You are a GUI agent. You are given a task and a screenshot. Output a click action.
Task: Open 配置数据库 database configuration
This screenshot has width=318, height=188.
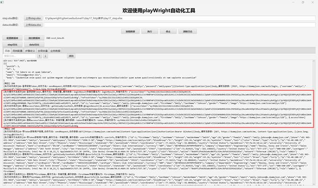12,38
